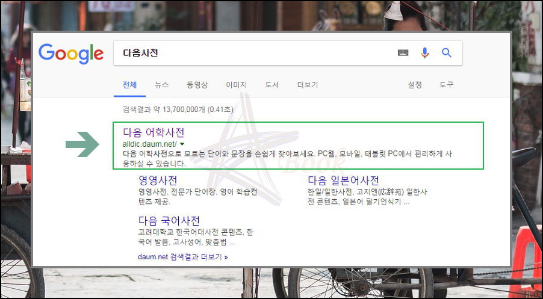
Task: Select the 전체 tab
Action: 129,85
